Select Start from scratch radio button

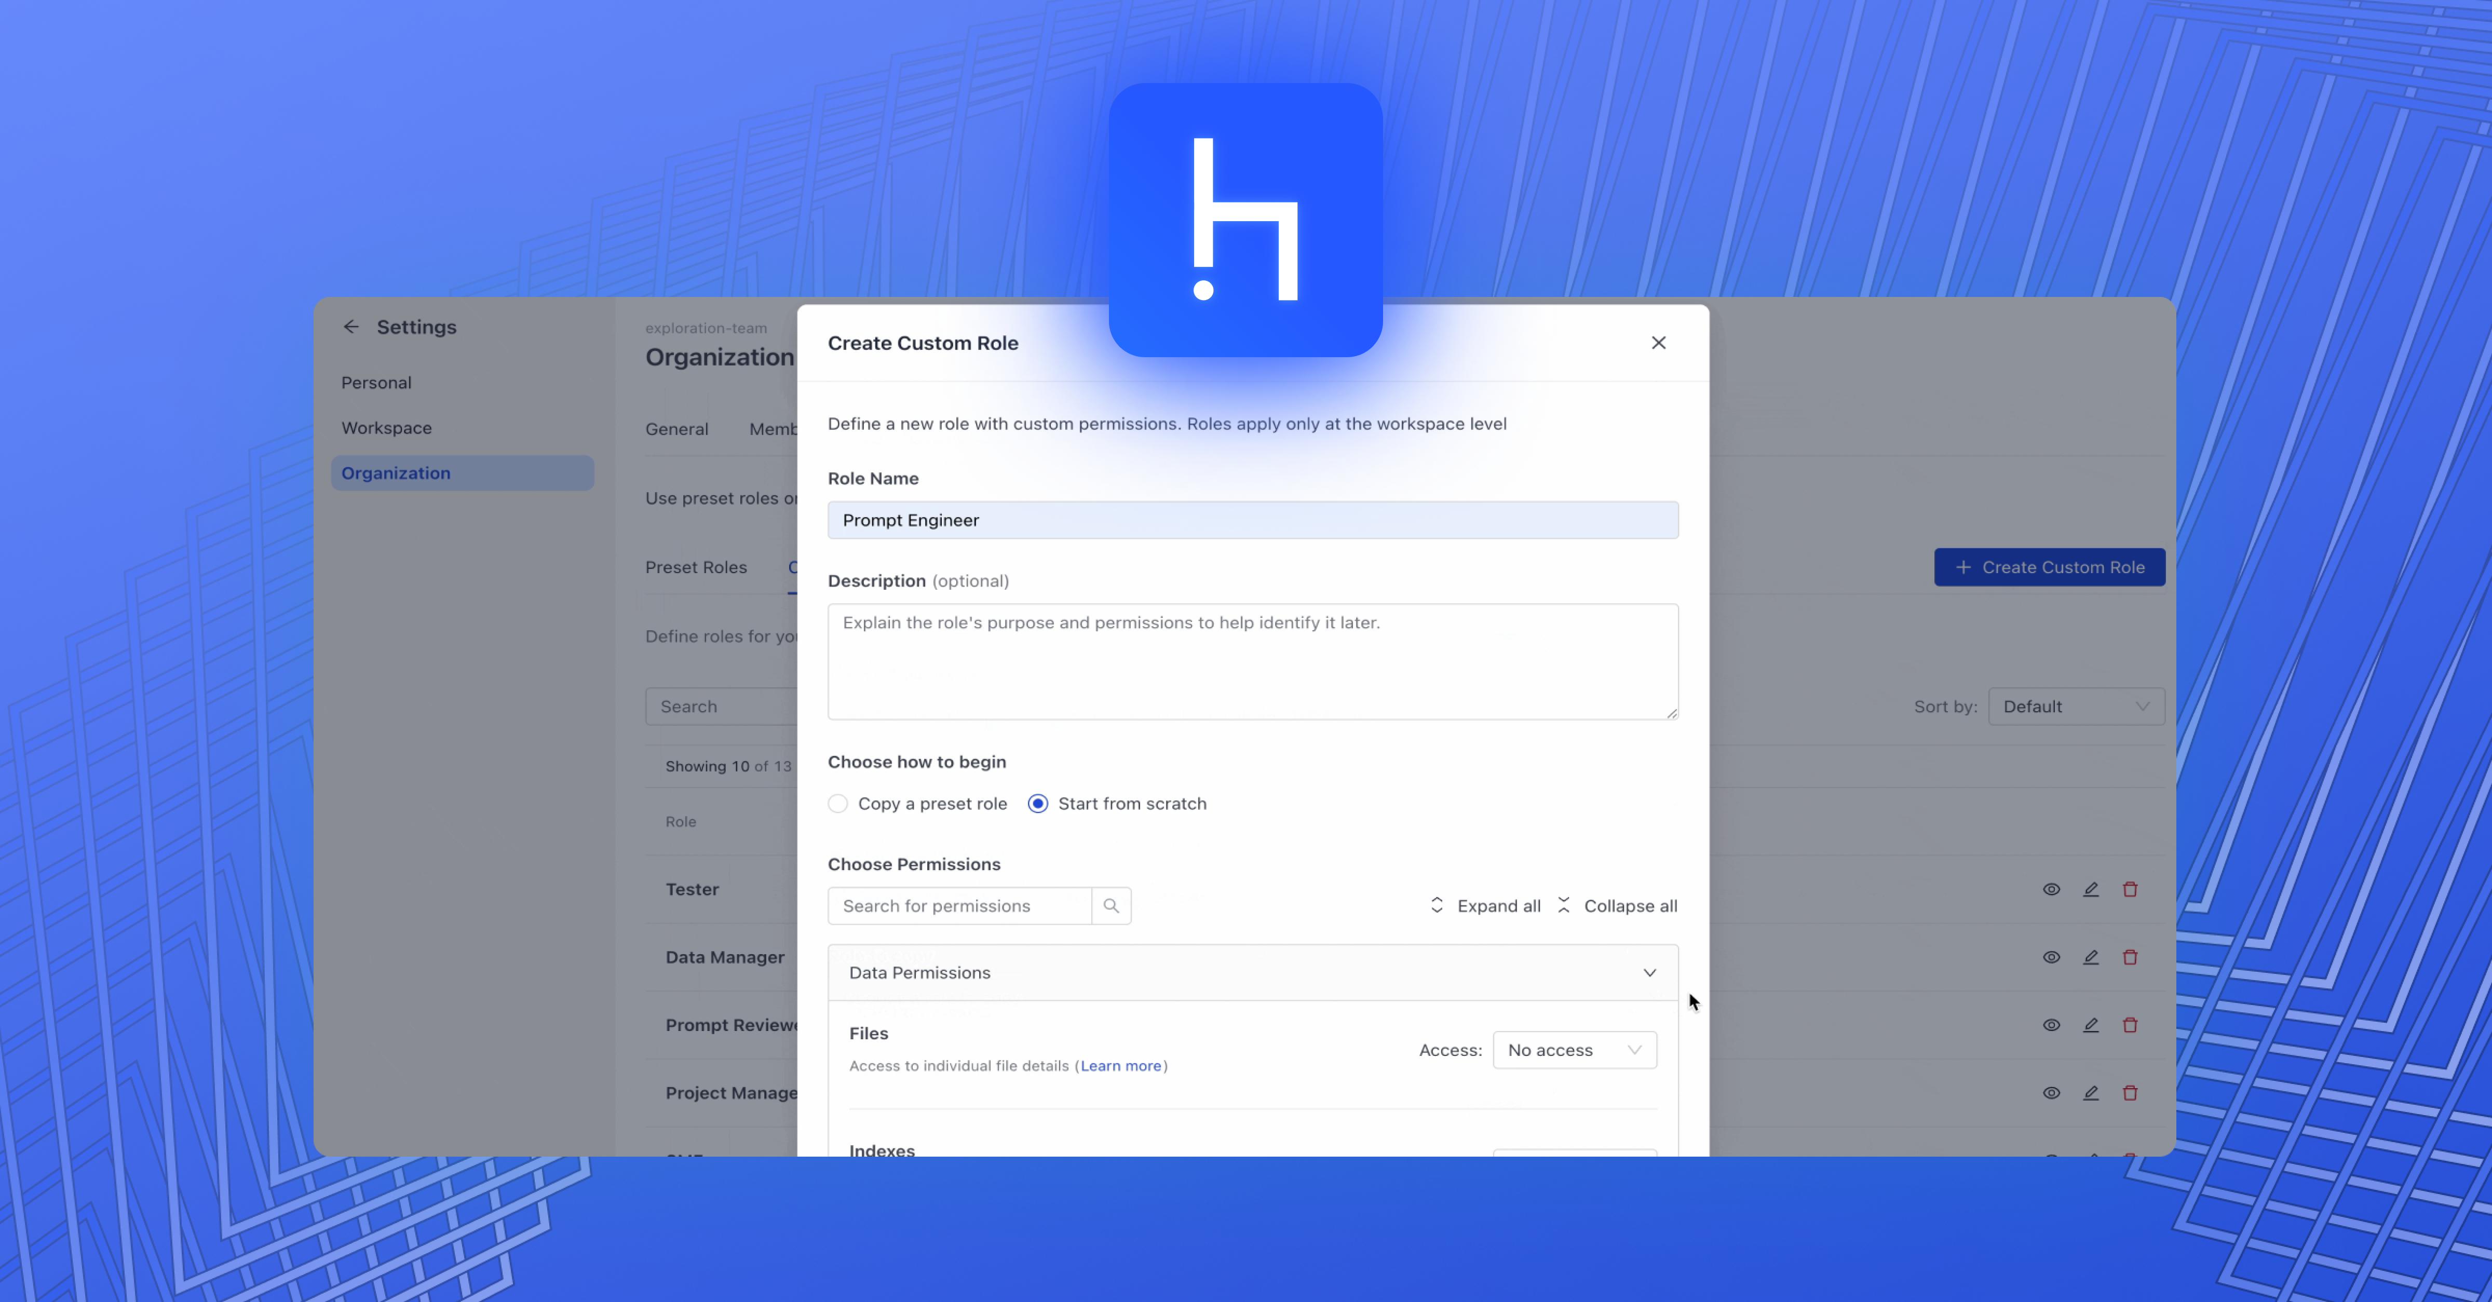pos(1038,804)
